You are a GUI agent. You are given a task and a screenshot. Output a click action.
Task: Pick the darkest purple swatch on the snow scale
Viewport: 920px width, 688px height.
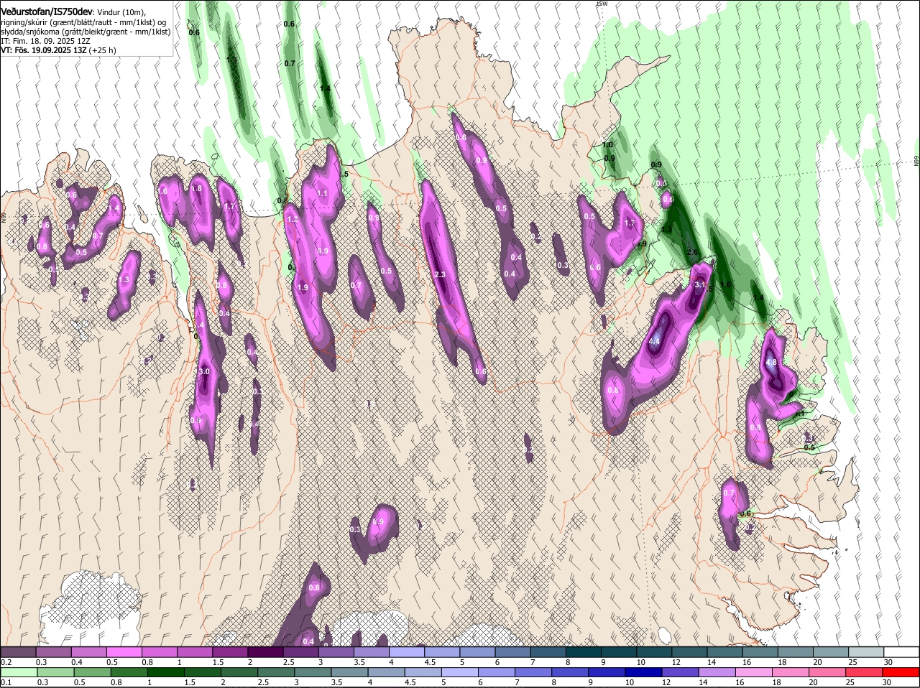click(266, 651)
